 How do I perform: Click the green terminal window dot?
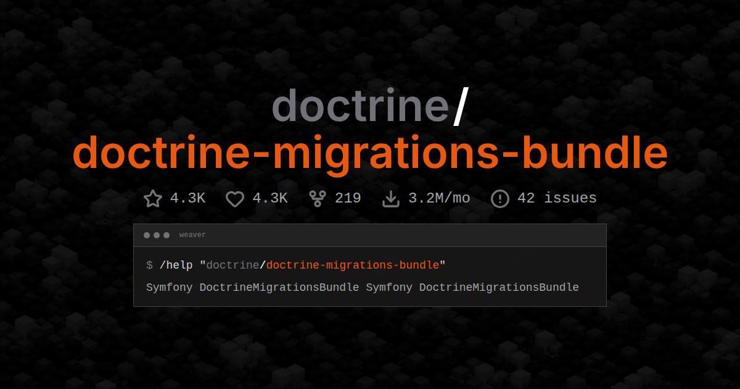click(166, 235)
